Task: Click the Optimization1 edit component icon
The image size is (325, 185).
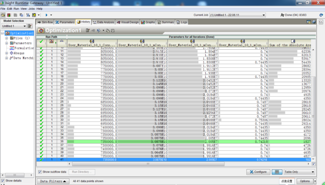Action: pos(88,31)
